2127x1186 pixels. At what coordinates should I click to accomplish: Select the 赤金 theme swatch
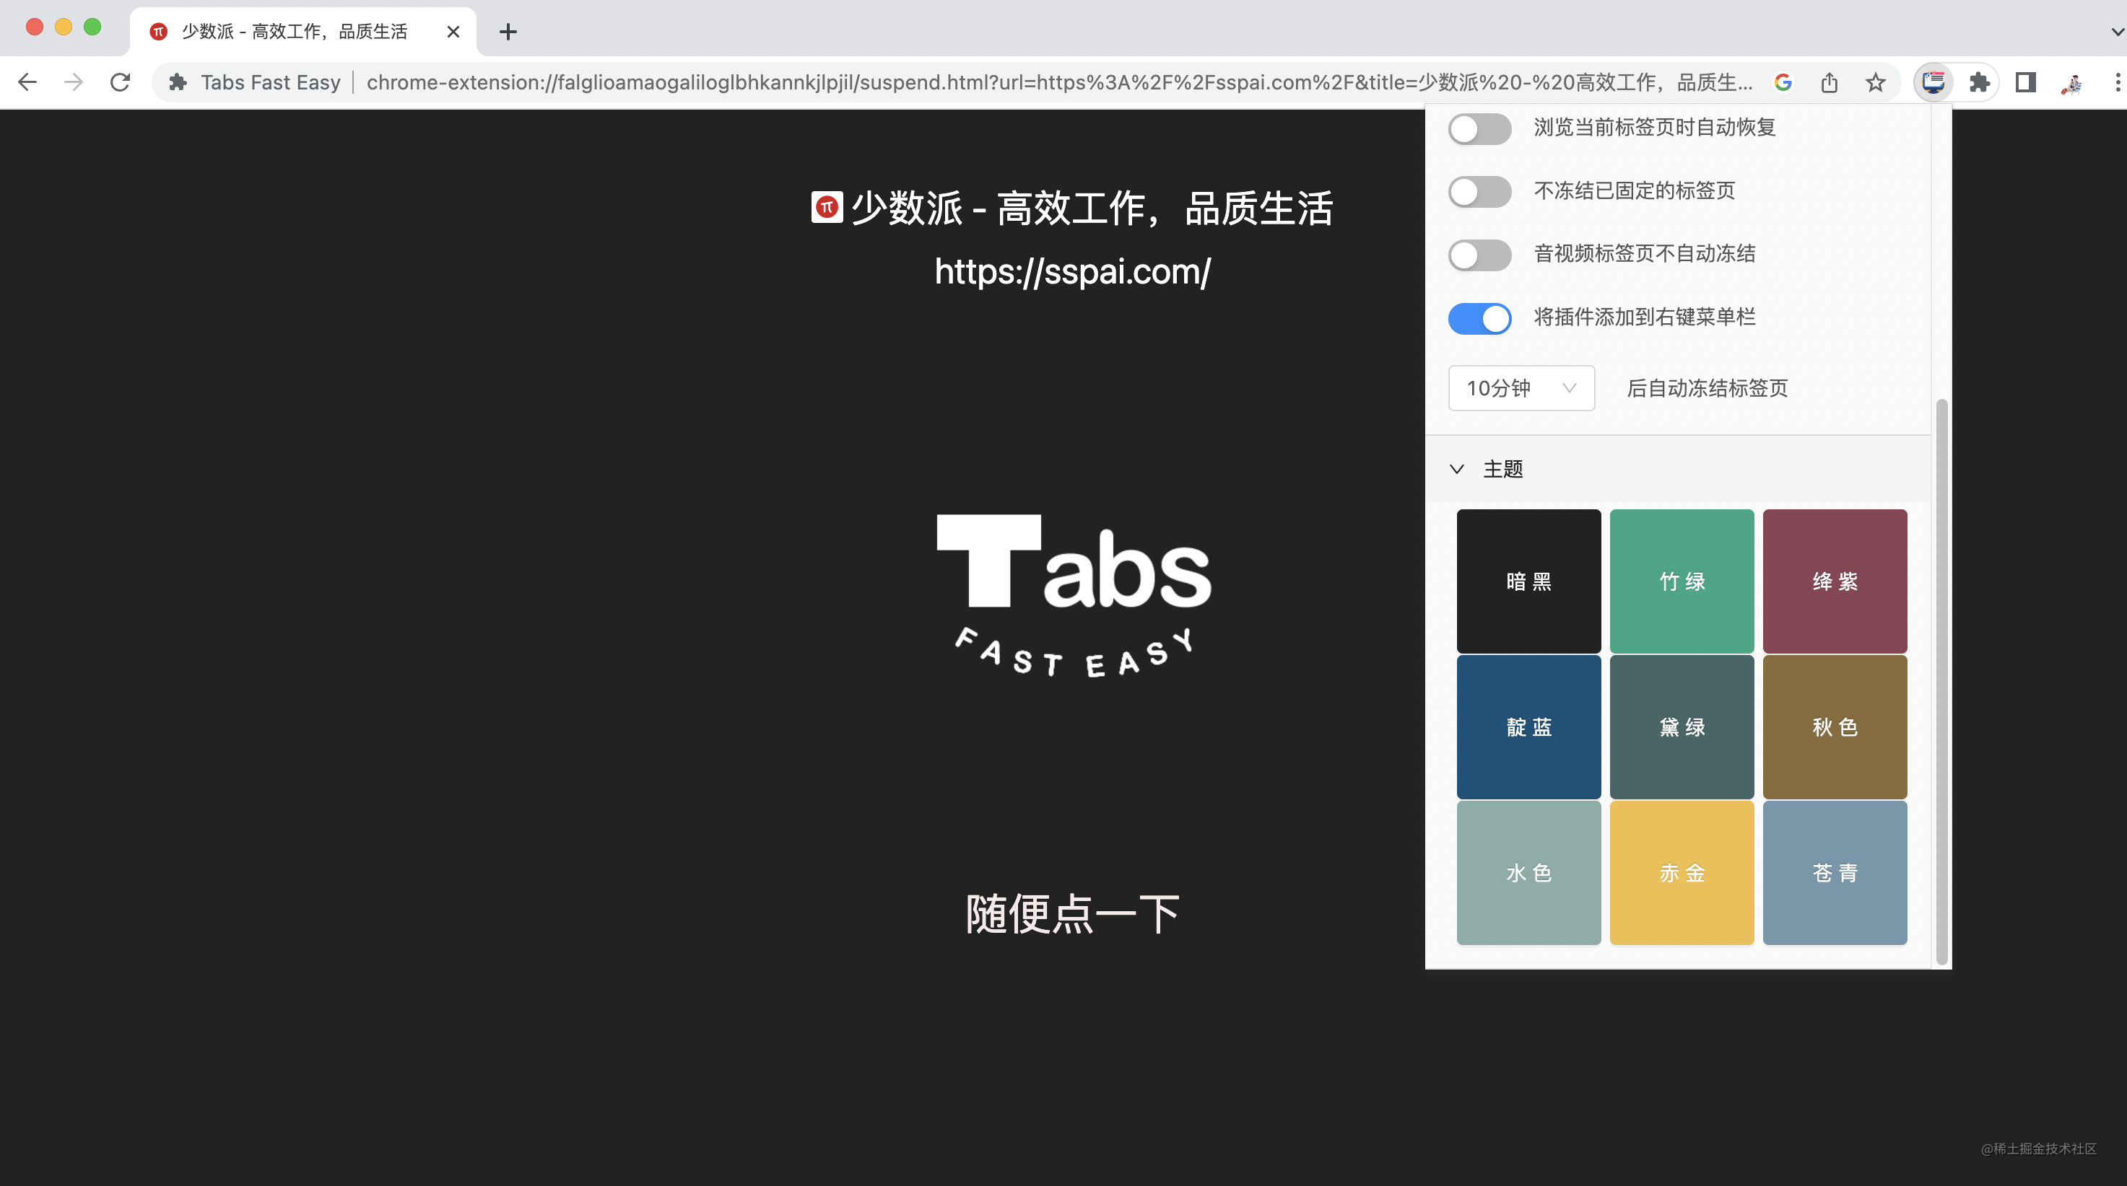point(1682,873)
